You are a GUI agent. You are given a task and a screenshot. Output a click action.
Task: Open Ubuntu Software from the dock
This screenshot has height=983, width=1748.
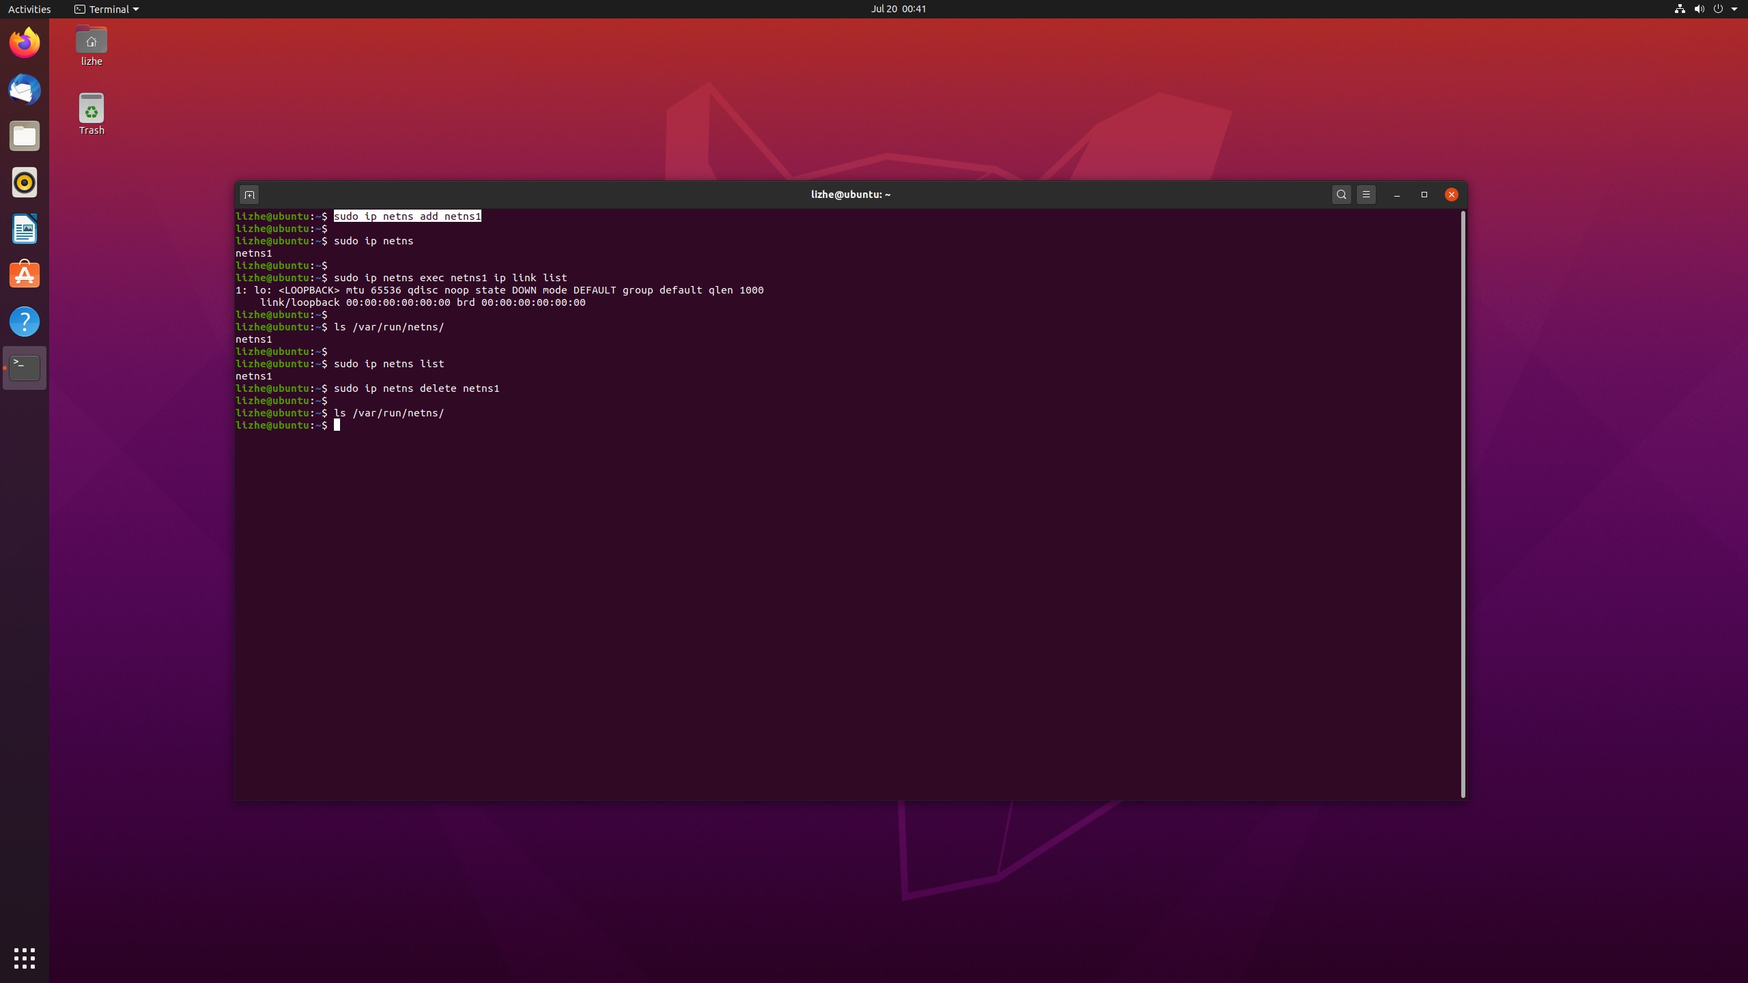tap(25, 275)
